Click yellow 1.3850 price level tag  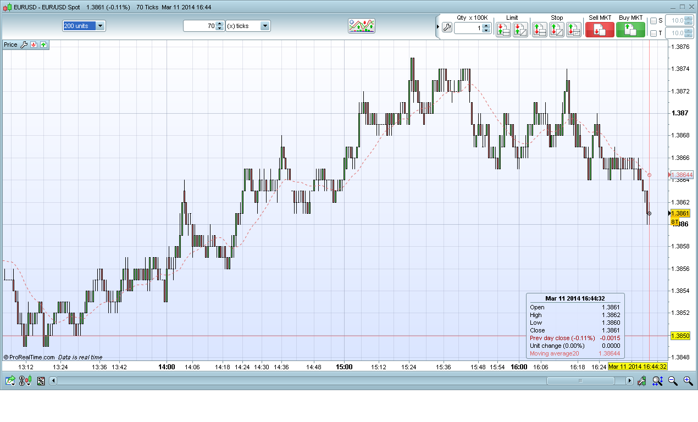[x=680, y=335]
